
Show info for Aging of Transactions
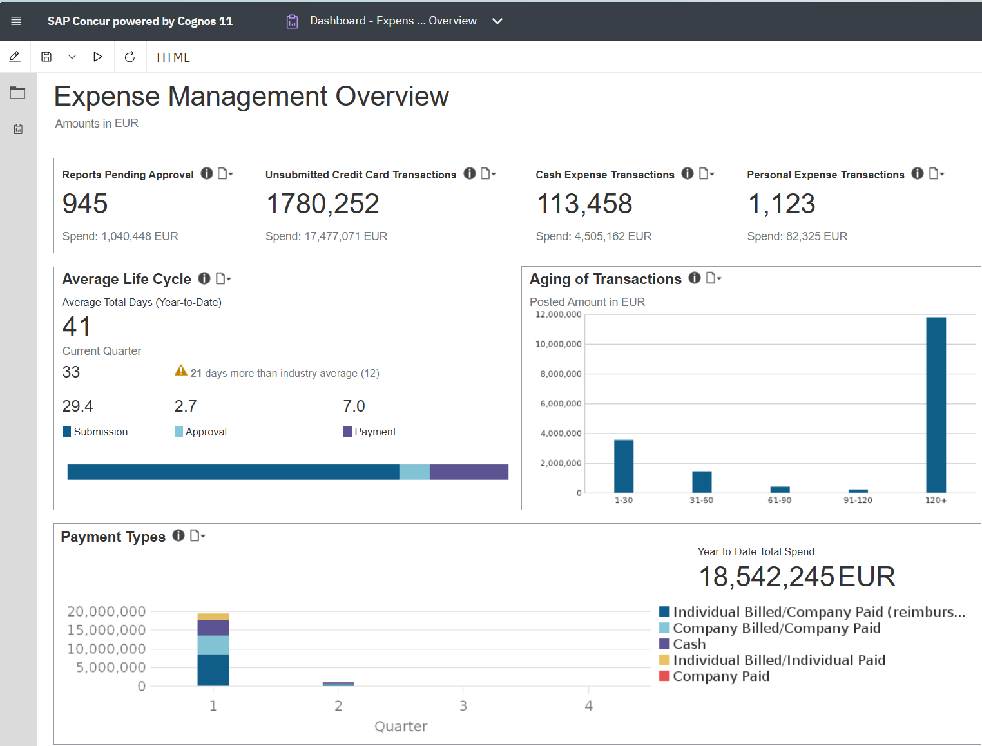coord(695,278)
